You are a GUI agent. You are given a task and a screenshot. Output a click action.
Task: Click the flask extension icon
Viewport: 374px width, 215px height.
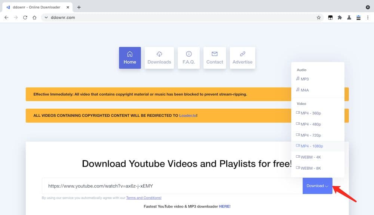click(x=349, y=18)
